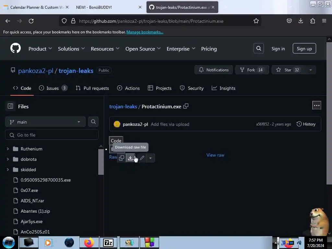Click the site security padlock icon
This screenshot has height=249, width=332.
pos(73,21)
